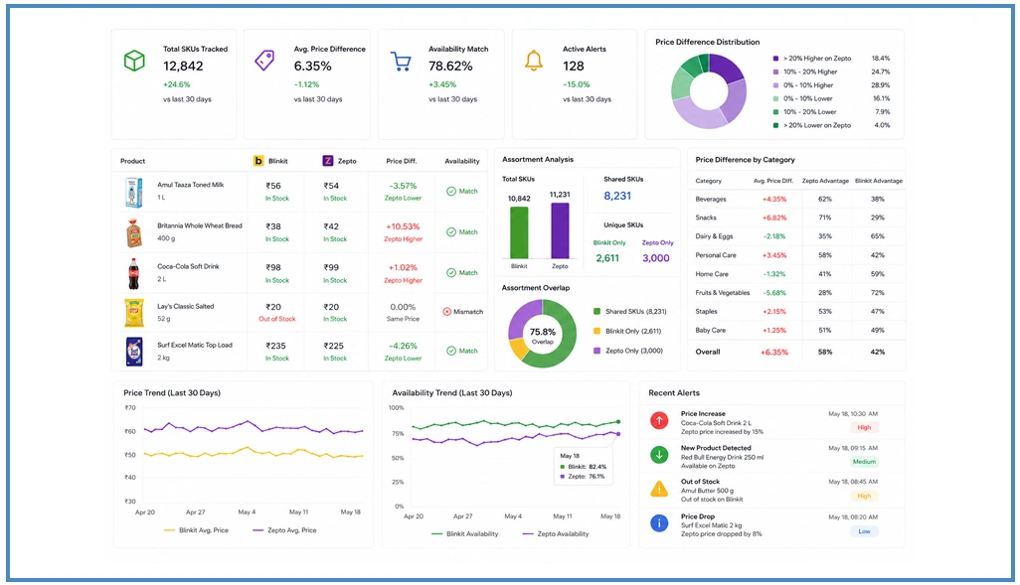Screen dimensions: 1020x585
Task: Click the May 18 availability tooltip
Action: click(582, 467)
